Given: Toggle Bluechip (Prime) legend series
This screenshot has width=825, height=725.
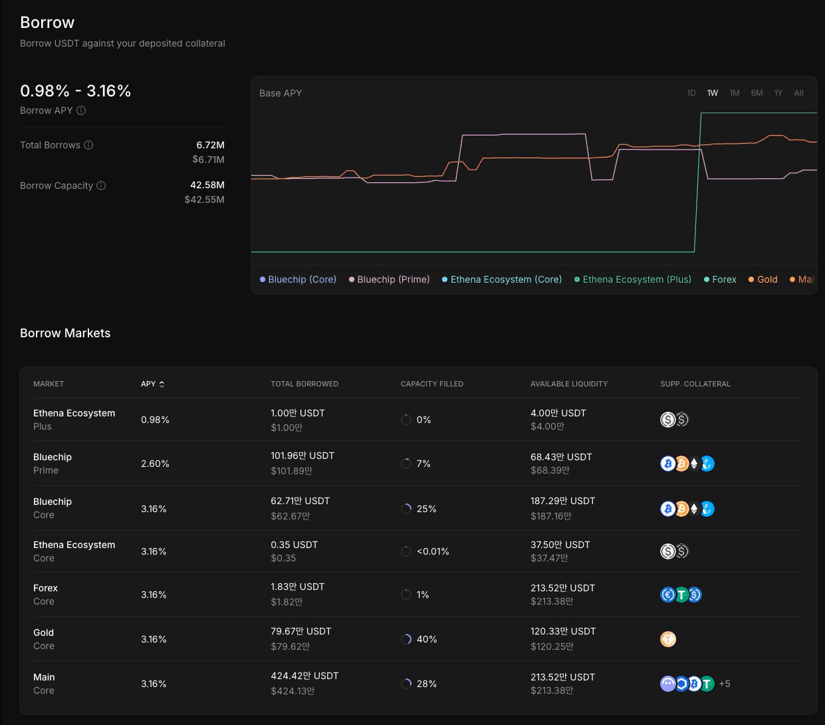Looking at the screenshot, I should [x=389, y=279].
